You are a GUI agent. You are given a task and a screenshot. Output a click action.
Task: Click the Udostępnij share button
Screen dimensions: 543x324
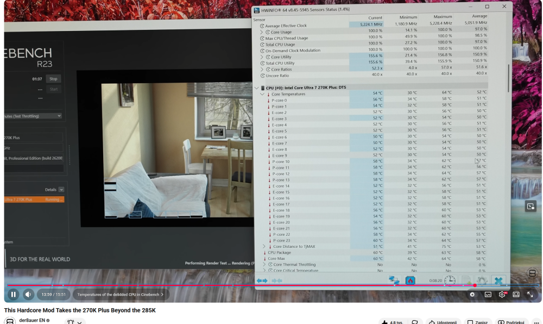point(443,322)
